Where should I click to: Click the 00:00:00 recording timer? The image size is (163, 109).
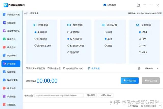point(47,81)
